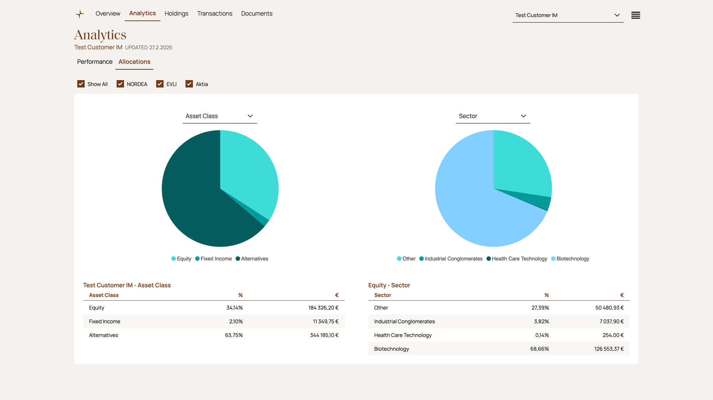Switch to the Performance tab
Viewport: 713px width, 400px height.
[x=94, y=62]
